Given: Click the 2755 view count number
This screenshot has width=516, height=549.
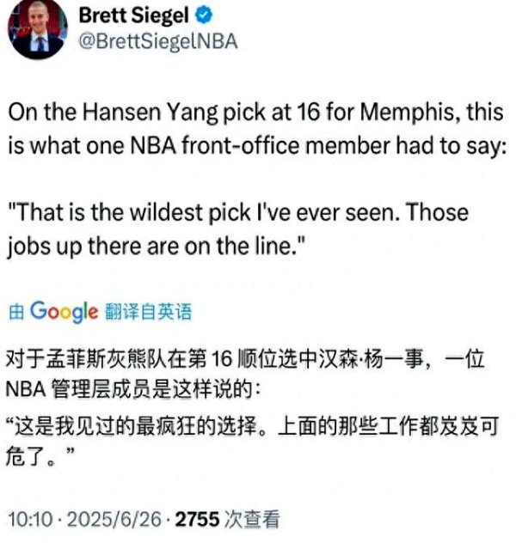Looking at the screenshot, I should tap(197, 519).
